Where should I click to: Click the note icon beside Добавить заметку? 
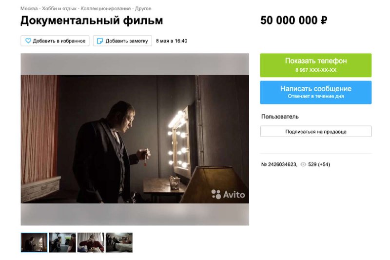point(100,41)
